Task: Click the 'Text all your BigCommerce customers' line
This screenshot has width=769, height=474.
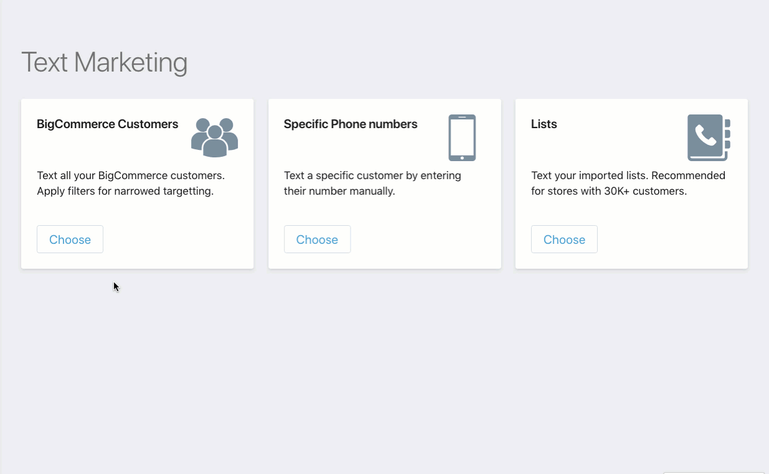Action: tap(131, 175)
